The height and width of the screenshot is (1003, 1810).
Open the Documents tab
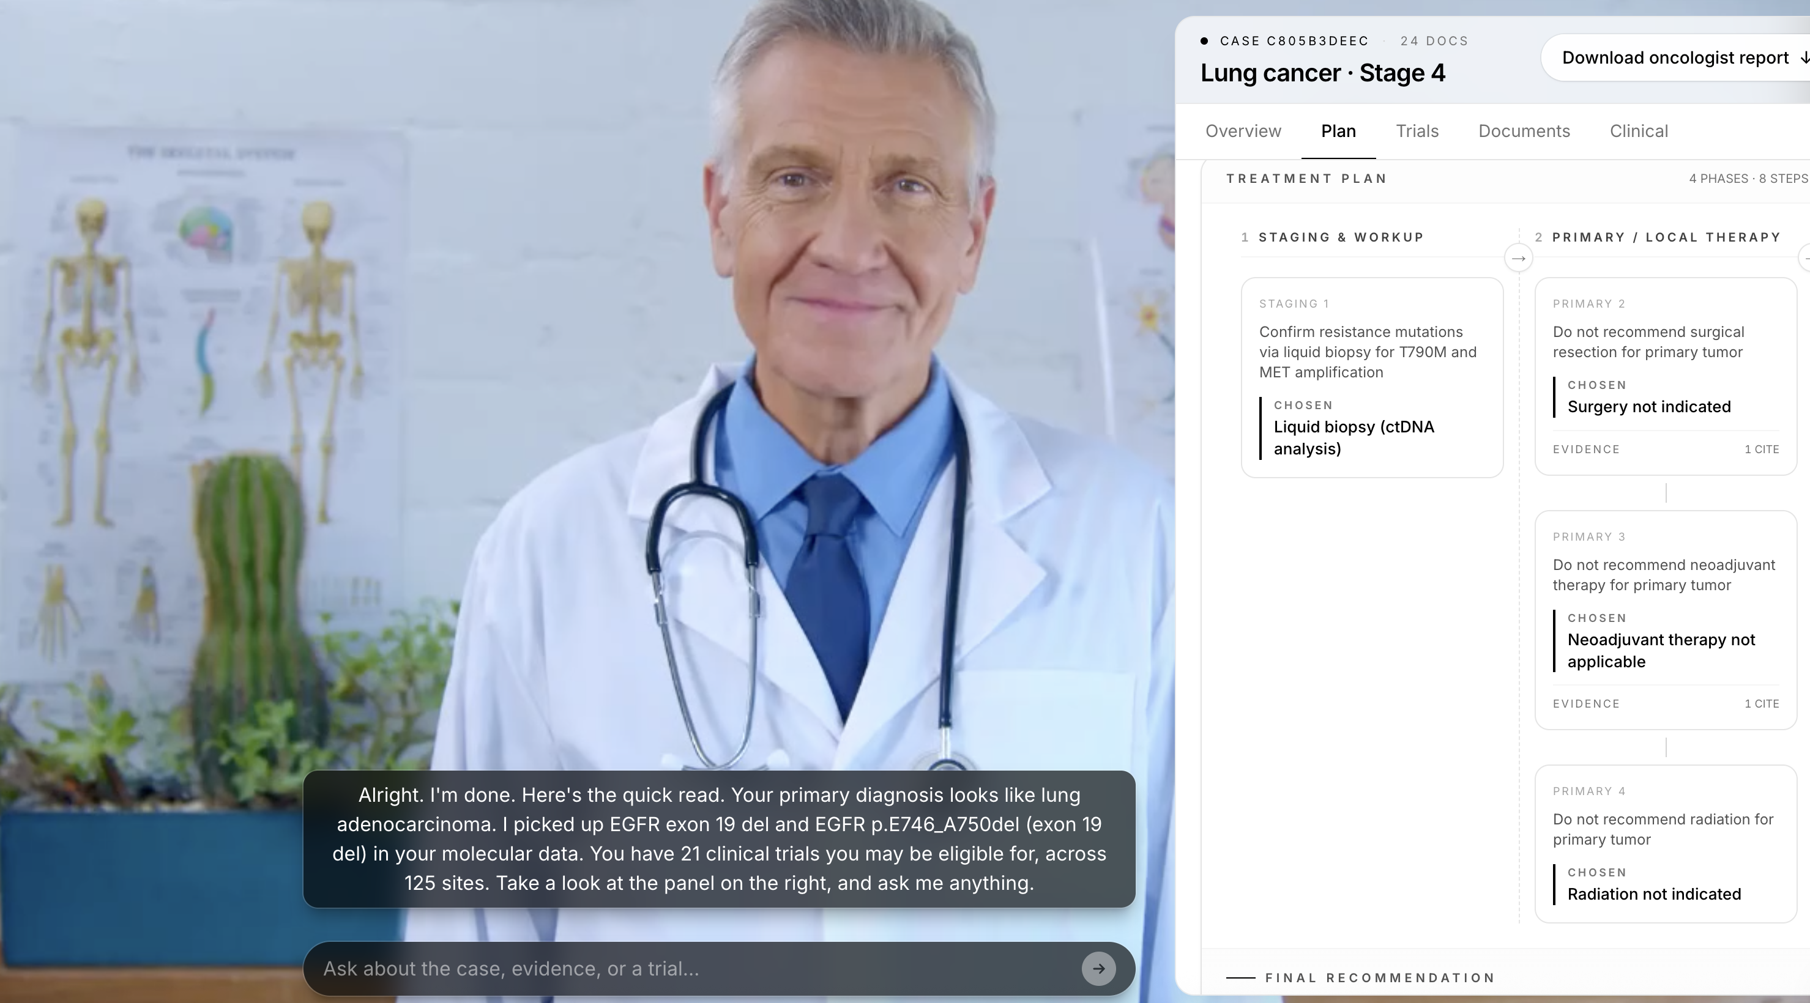click(x=1523, y=131)
